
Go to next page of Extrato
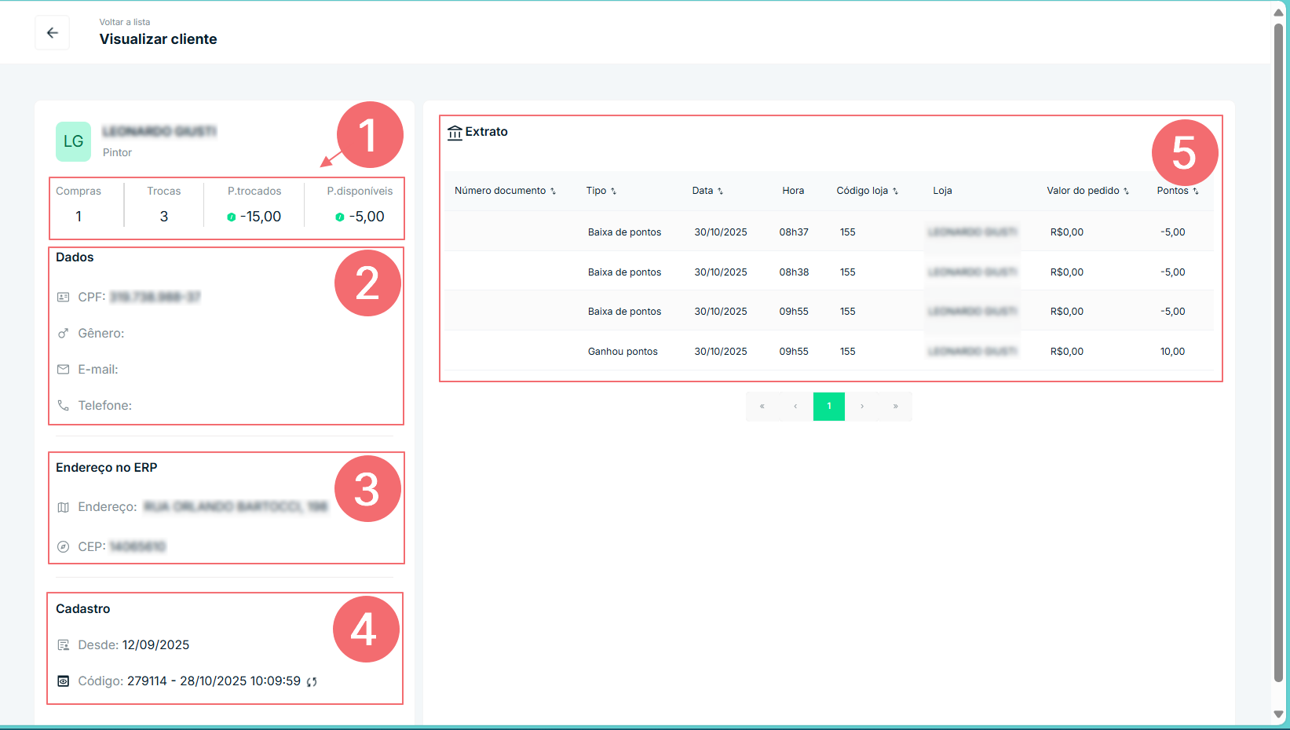[x=862, y=407]
